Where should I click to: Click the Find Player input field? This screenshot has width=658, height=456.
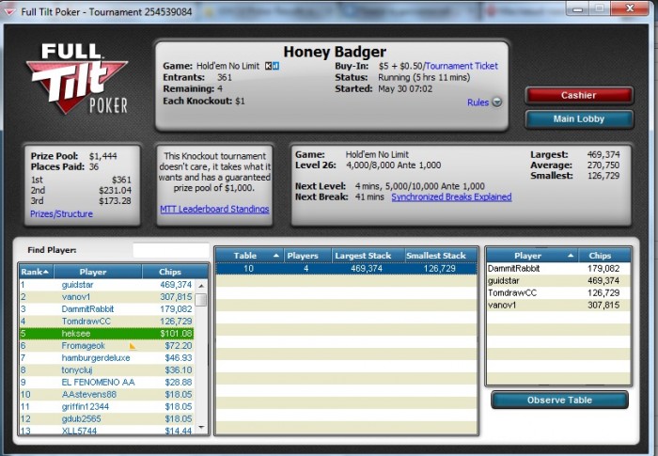[171, 250]
